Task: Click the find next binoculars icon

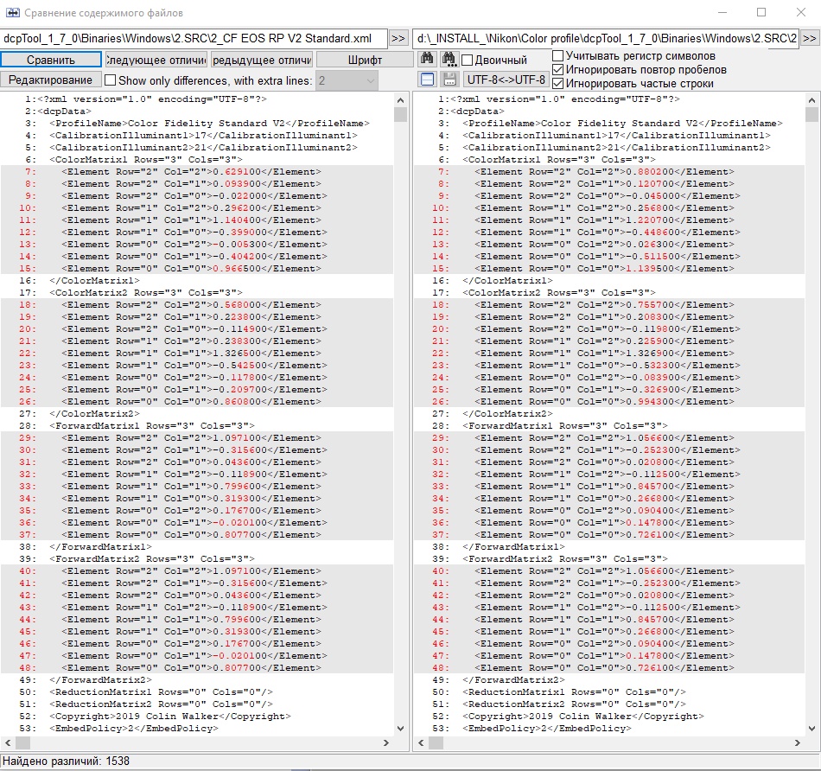Action: 449,60
